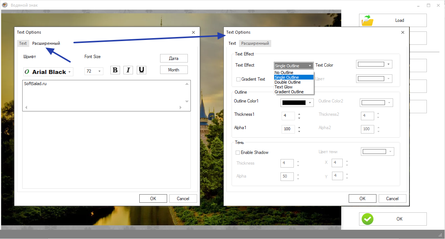Click Cancel in left Text Options dialog
This screenshot has height=239, width=445.
pyautogui.click(x=183, y=199)
